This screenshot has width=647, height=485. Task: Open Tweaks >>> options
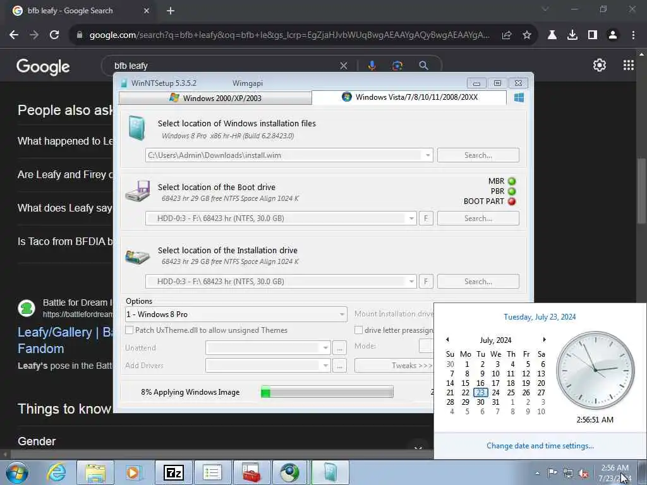pos(394,366)
